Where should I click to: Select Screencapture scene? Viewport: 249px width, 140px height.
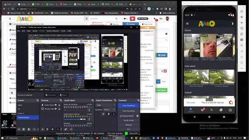coord(28,117)
